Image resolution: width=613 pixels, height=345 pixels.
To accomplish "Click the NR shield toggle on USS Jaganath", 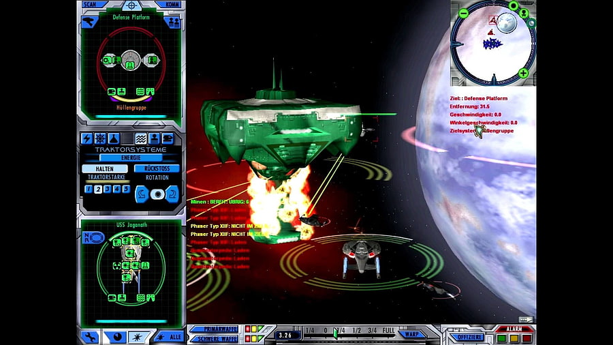I will click(93, 237).
